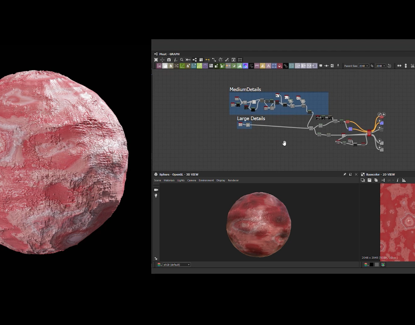Click the save image icon in 2D view toolbar
Image resolution: width=415 pixels, height=325 pixels.
369,180
